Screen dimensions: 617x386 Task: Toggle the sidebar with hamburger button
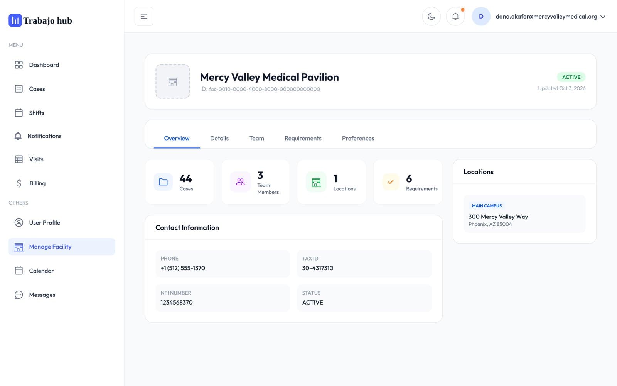144,16
